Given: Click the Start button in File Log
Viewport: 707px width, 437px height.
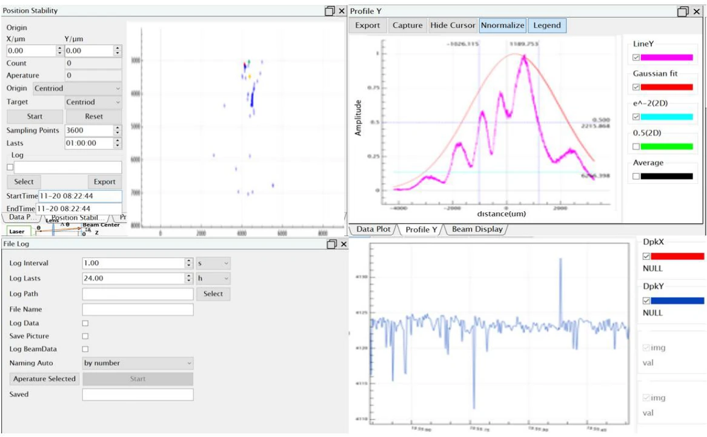Looking at the screenshot, I should [x=138, y=379].
